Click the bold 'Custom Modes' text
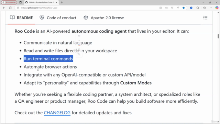The width and height of the screenshot is (220, 124). click(x=136, y=83)
